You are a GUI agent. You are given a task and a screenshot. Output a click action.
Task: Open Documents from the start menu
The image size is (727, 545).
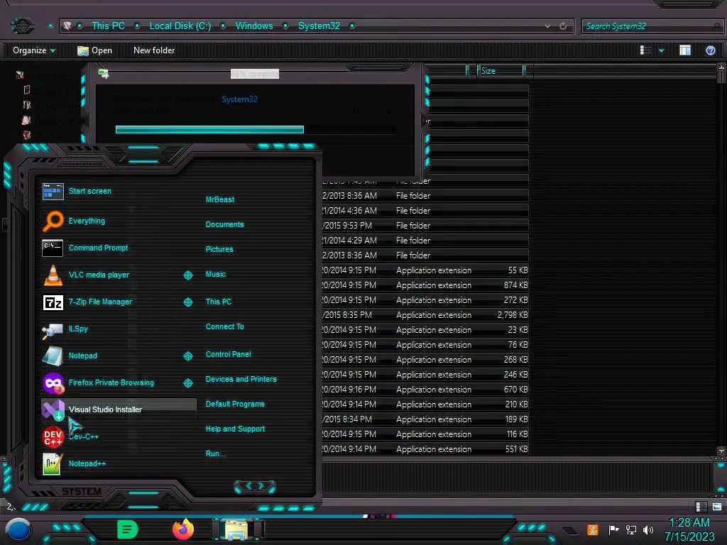click(x=224, y=224)
